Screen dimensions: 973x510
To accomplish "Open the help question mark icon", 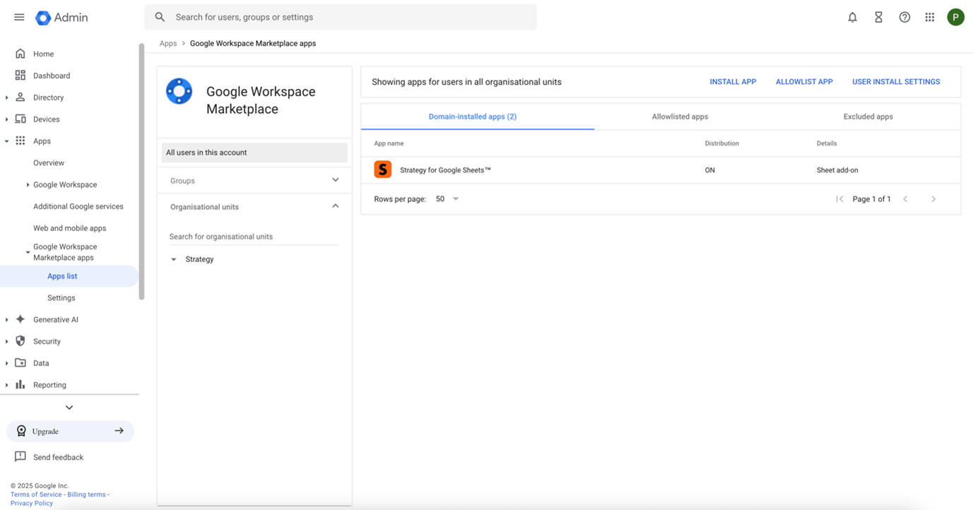I will (x=904, y=17).
